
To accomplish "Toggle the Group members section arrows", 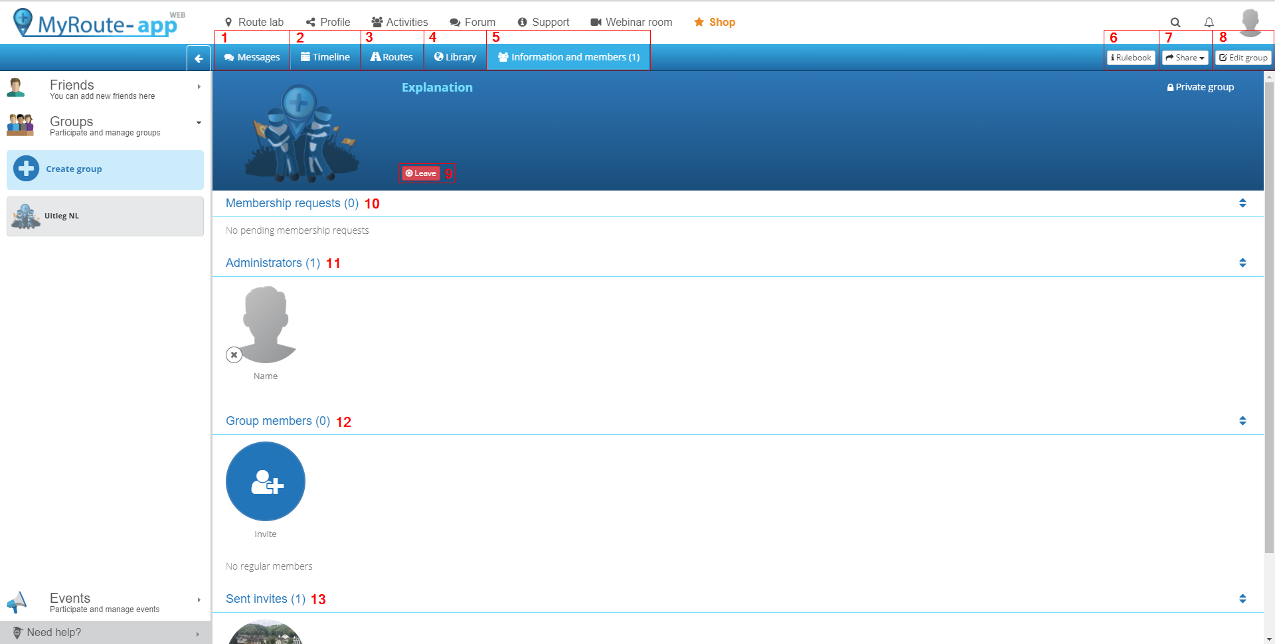I will [x=1242, y=421].
